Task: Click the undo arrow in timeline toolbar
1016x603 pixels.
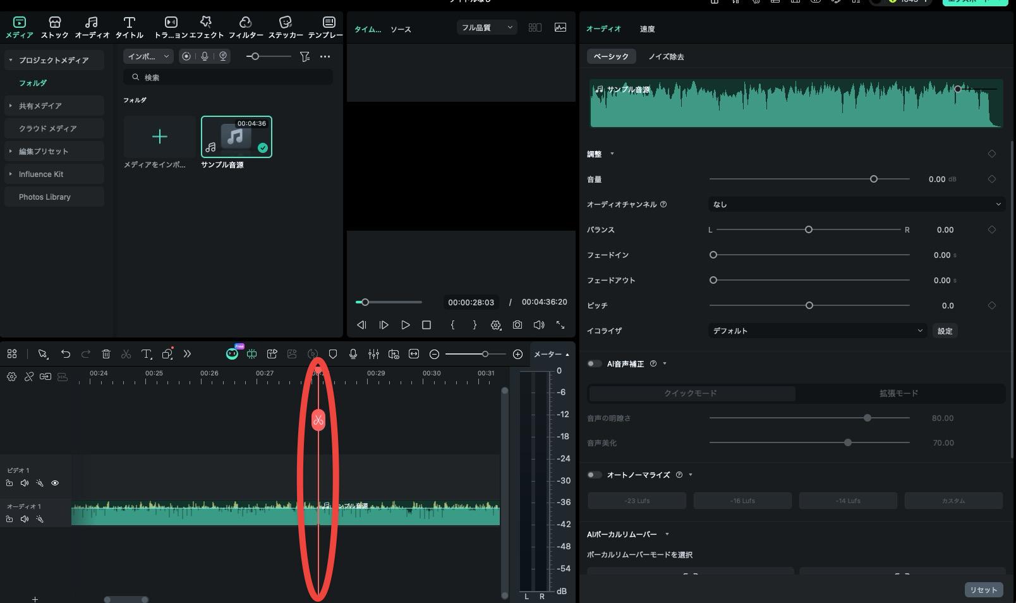Action: click(65, 354)
